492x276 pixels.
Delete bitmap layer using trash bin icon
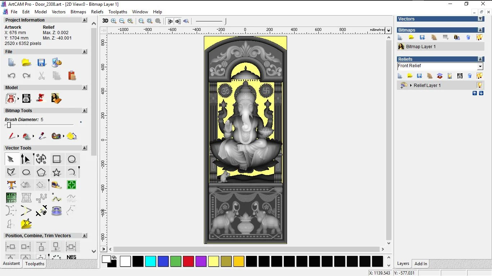pyautogui.click(x=468, y=37)
